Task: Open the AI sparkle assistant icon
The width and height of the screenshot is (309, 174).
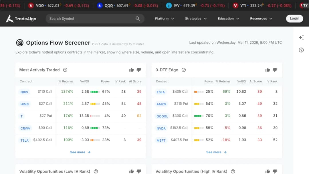Action: pos(301,37)
